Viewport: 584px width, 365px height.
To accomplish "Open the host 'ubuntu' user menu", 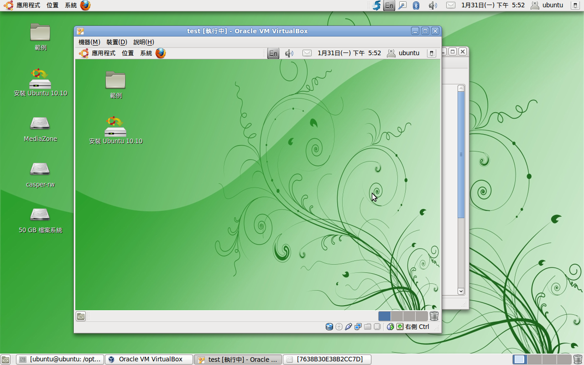I will (547, 5).
